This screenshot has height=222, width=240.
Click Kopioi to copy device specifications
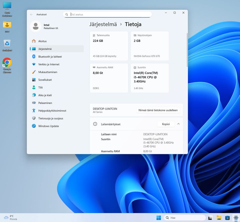[x=166, y=124]
